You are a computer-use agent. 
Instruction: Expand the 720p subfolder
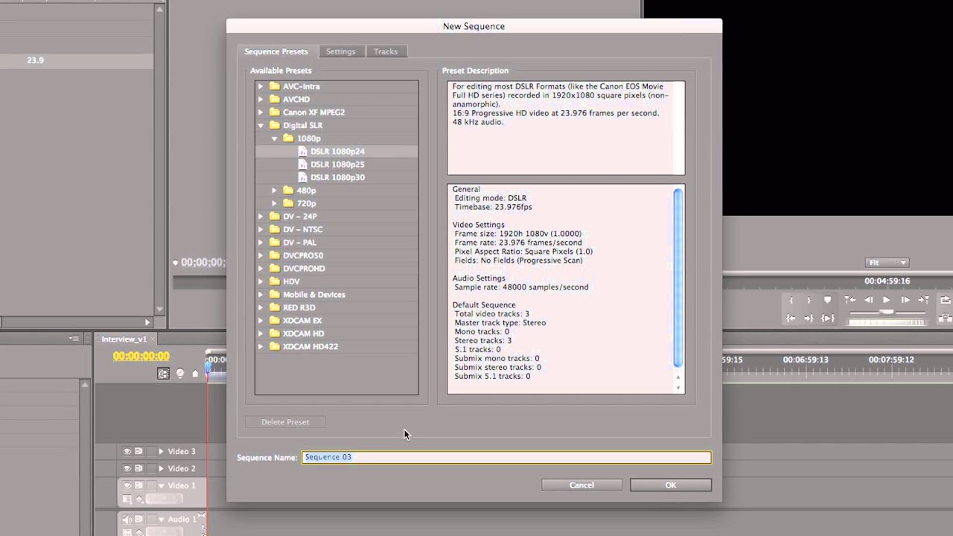click(275, 203)
